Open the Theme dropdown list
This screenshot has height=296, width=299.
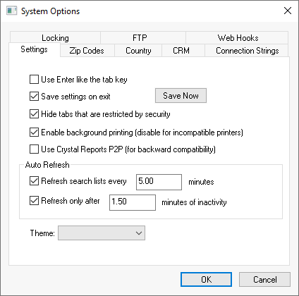pos(102,233)
